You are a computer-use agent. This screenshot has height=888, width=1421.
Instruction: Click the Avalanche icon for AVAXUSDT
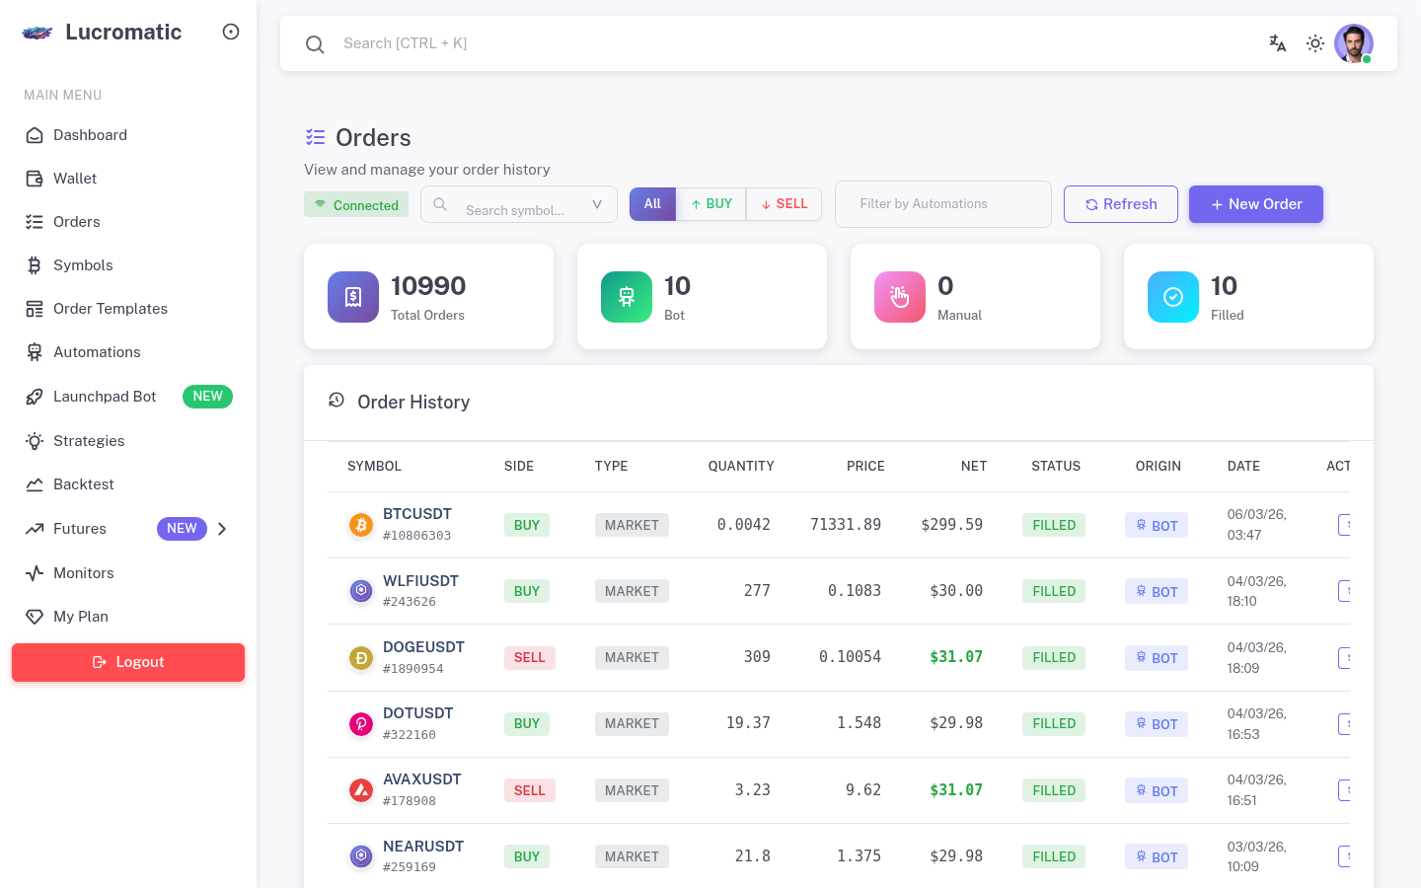(361, 790)
